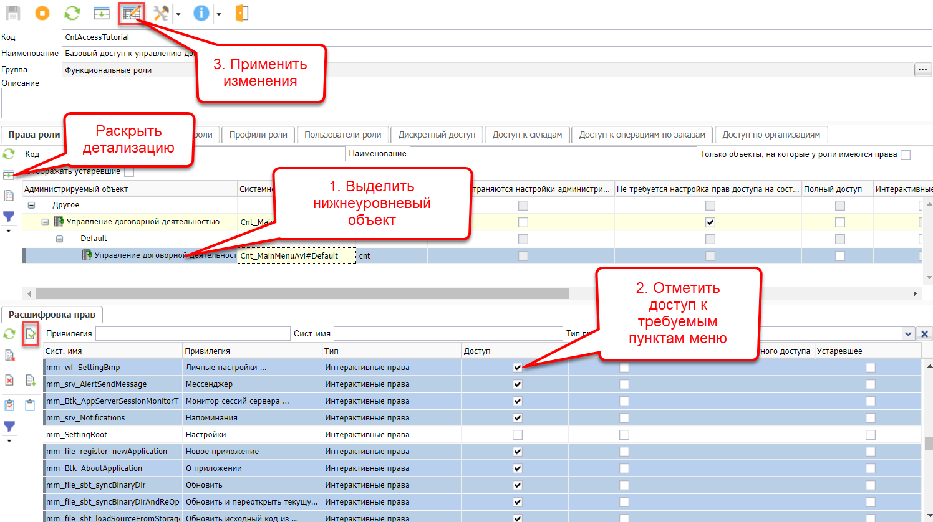Open the 'Профили роли' tab

(258, 135)
